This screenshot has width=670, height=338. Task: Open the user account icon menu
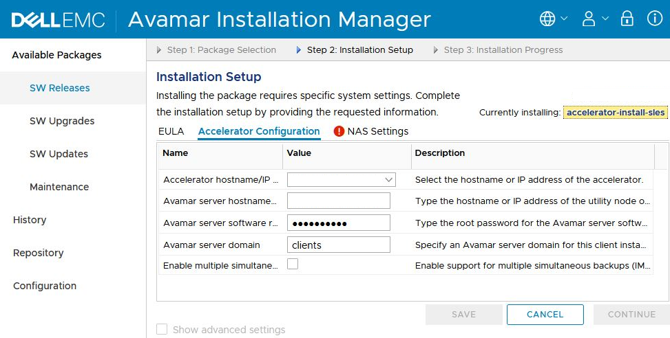click(589, 19)
